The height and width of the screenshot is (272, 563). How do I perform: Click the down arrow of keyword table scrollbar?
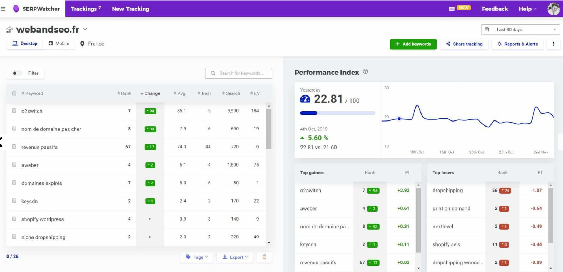coord(269,243)
